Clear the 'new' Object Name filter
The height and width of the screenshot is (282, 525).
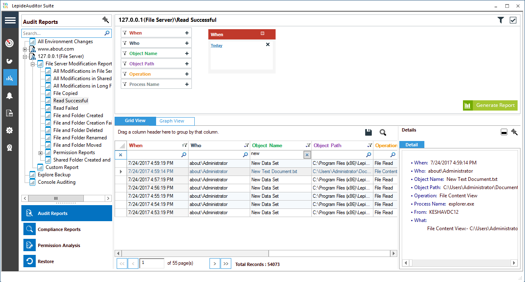point(307,155)
